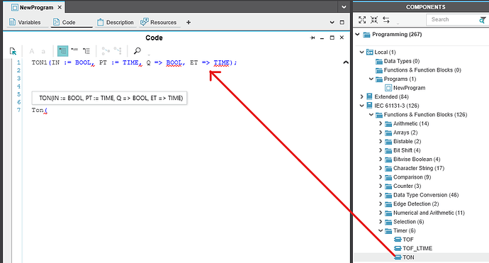
Task: Expand Numerical and Arithmetic (11) folder
Action: click(381, 213)
